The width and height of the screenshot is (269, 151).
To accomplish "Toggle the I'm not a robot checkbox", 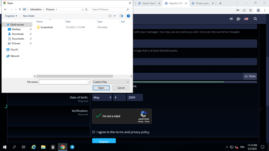I will click(x=98, y=116).
